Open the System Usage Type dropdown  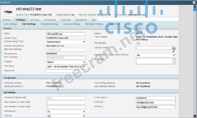click(x=66, y=42)
